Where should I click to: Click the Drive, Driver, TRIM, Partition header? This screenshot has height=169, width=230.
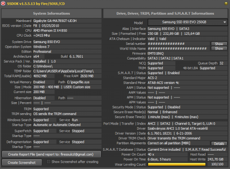pyautogui.click(x=165, y=13)
